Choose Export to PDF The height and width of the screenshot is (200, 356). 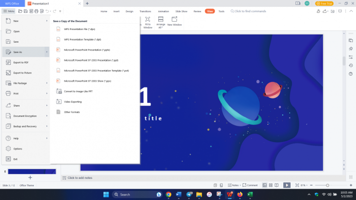click(x=26, y=62)
